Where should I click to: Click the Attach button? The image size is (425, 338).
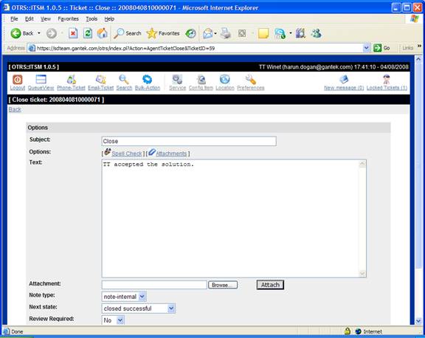(270, 285)
